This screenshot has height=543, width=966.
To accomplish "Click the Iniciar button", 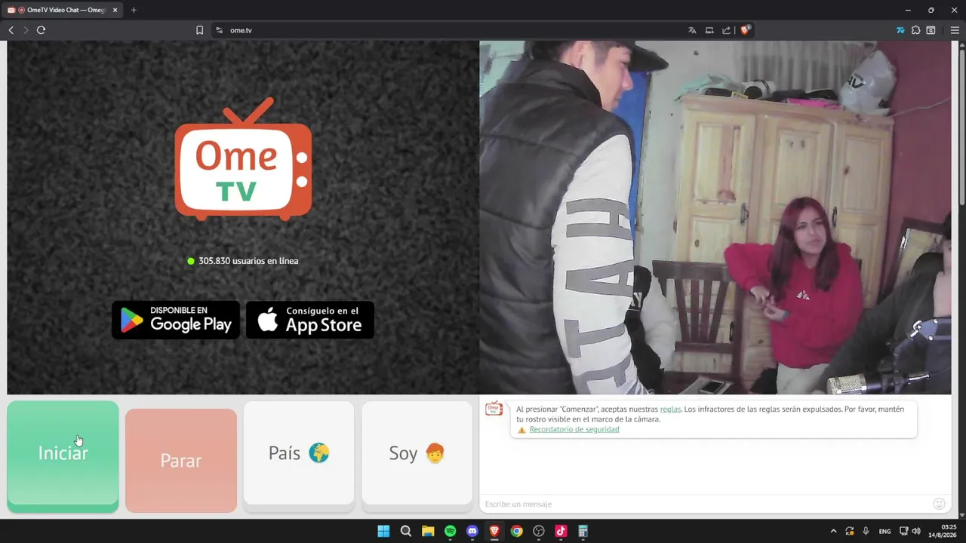I will click(x=63, y=456).
